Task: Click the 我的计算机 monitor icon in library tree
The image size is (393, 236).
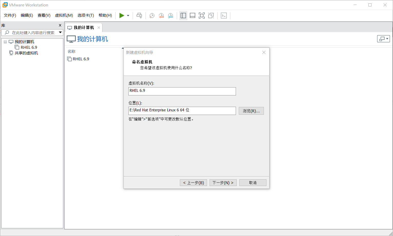Action: (11, 42)
